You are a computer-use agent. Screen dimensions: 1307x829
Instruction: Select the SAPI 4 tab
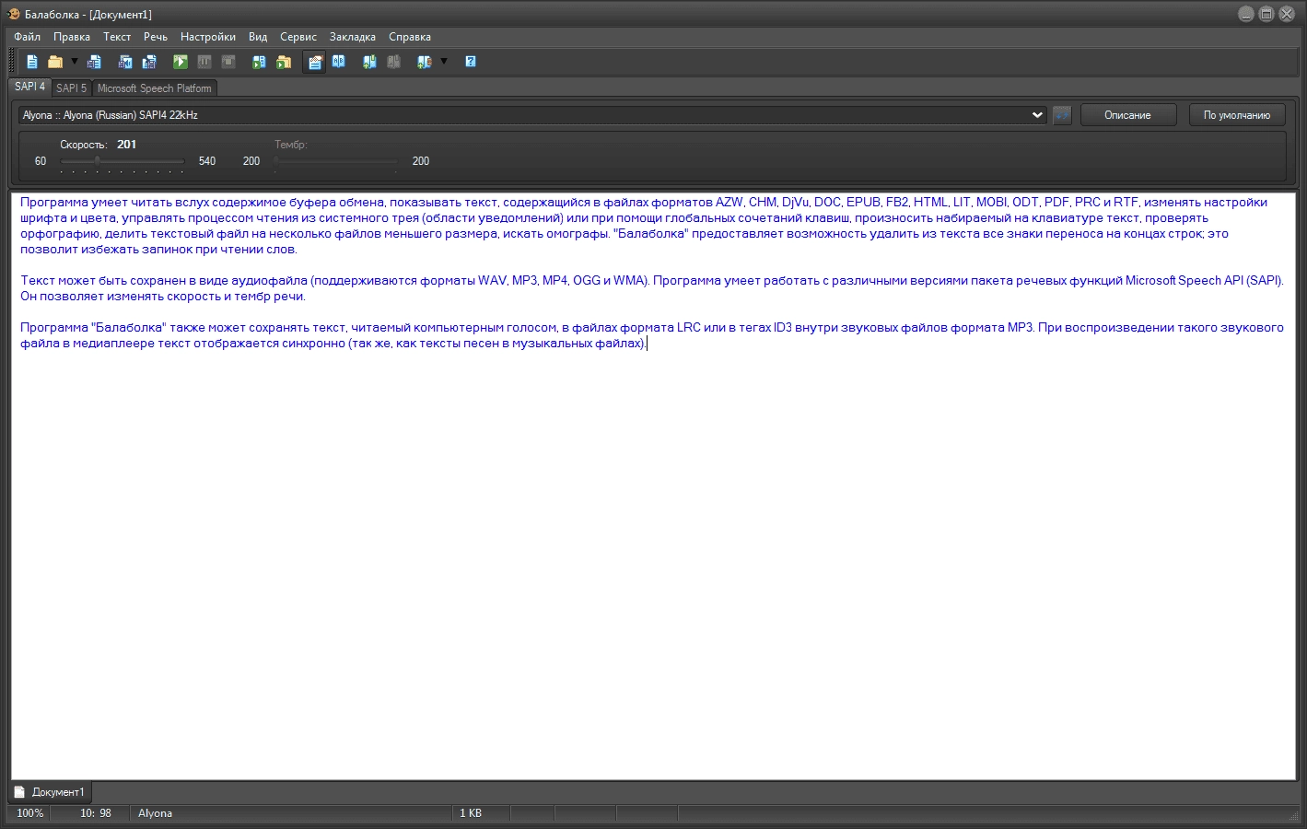[x=29, y=87]
